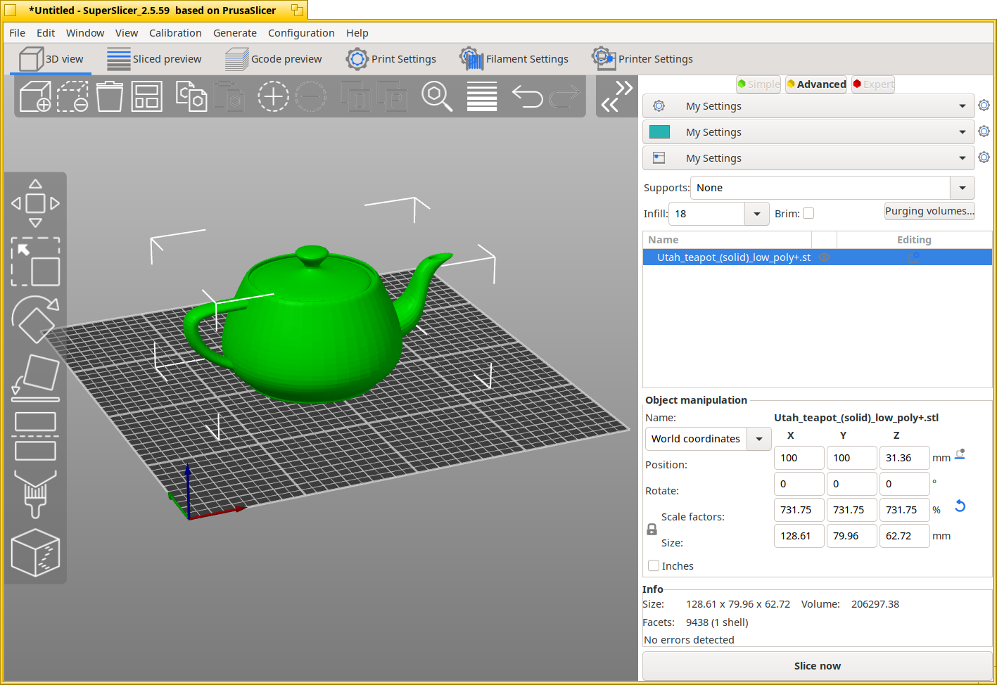Screen dimensions: 997x685
Task: Switch to Expert mode
Action: (x=872, y=84)
